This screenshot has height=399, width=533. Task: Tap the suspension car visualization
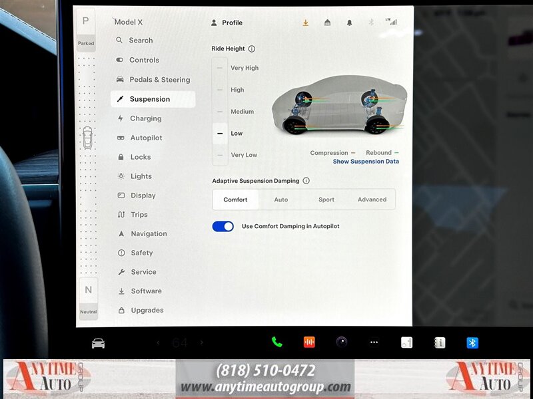click(339, 106)
